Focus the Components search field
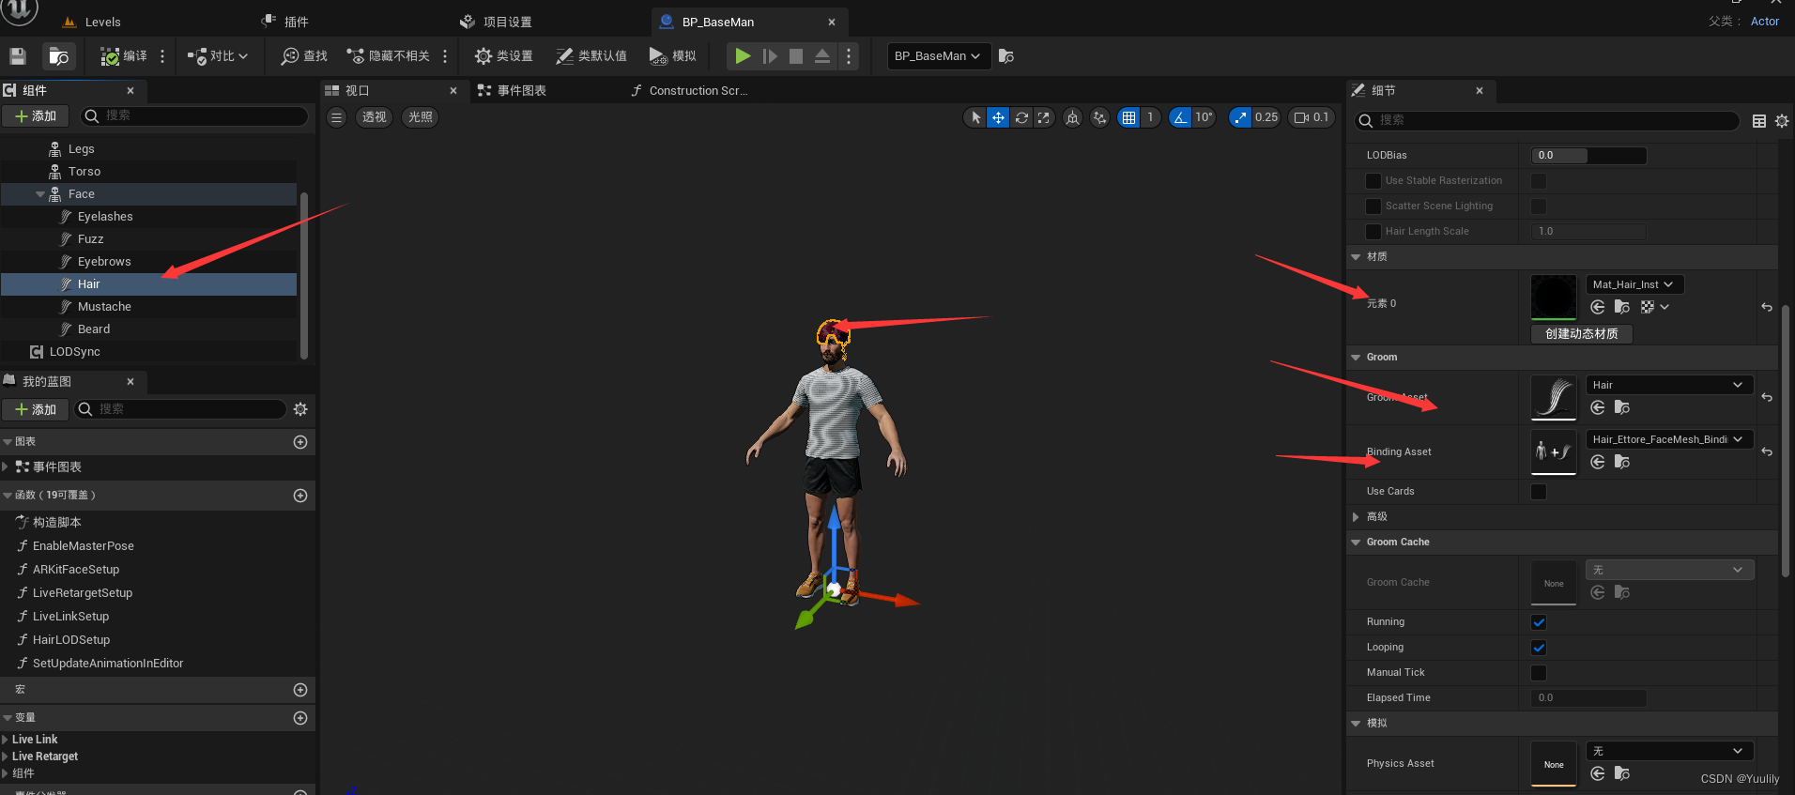Image resolution: width=1795 pixels, height=795 pixels. pos(194,115)
